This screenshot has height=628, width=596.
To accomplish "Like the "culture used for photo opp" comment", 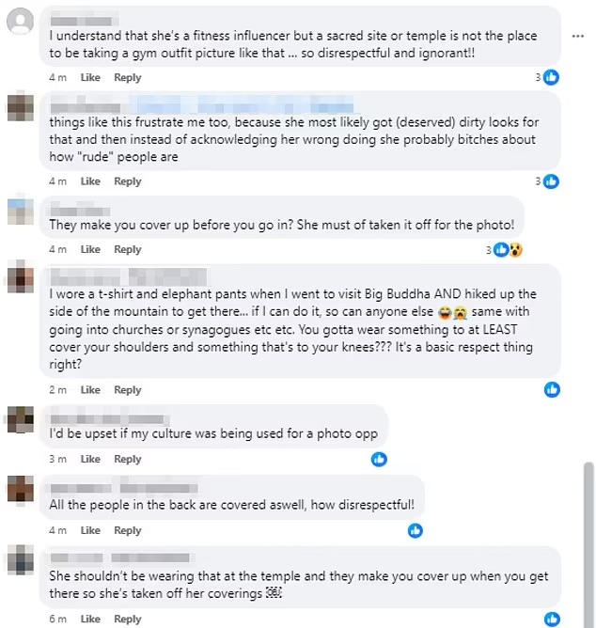I will click(90, 459).
